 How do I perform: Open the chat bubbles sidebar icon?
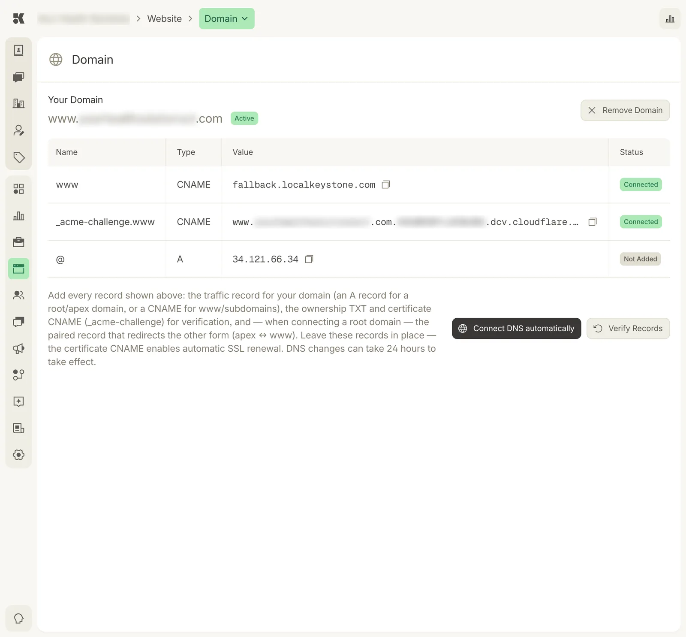18,77
